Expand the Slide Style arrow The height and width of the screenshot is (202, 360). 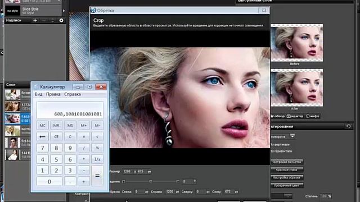tap(64, 11)
